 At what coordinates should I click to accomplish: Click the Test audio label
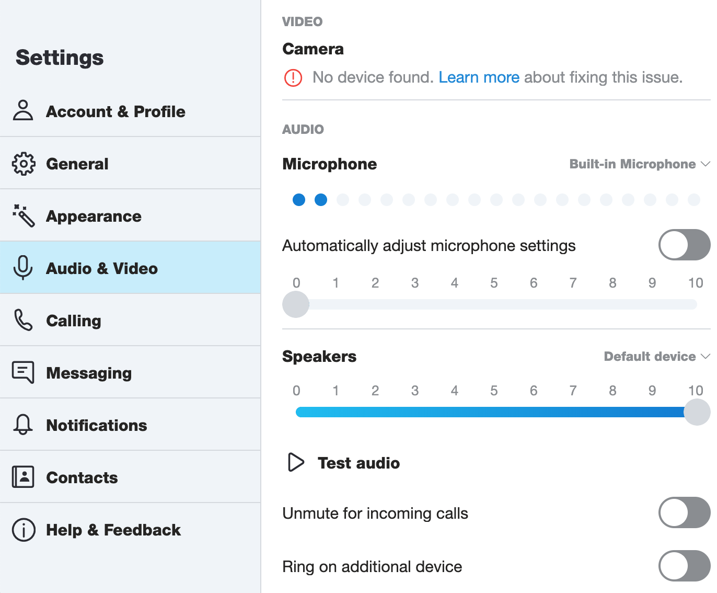[x=358, y=463]
